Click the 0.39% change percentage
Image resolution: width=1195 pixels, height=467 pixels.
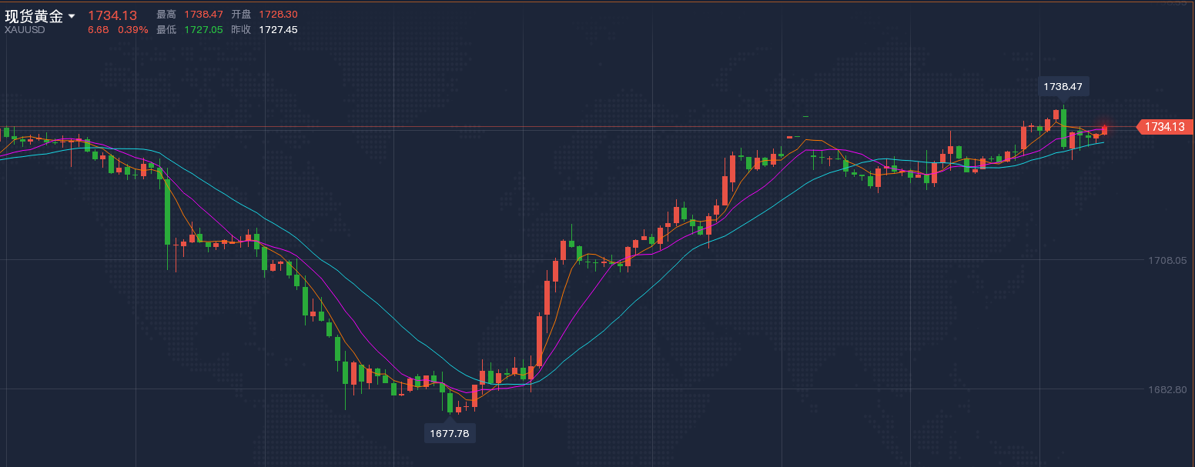coord(132,30)
